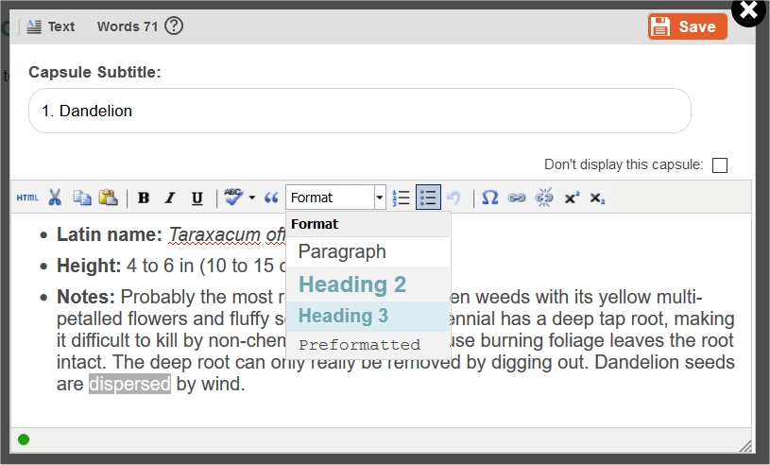Close the capsule editor dialog
770x465 pixels.
pyautogui.click(x=749, y=9)
